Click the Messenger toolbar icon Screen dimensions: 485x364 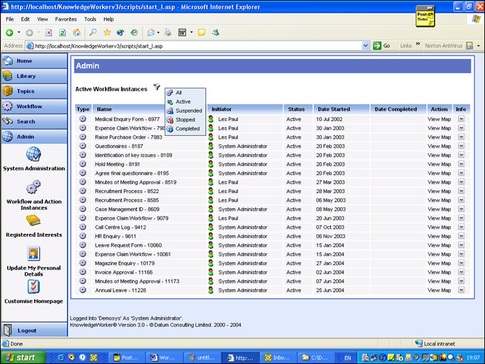(x=215, y=32)
